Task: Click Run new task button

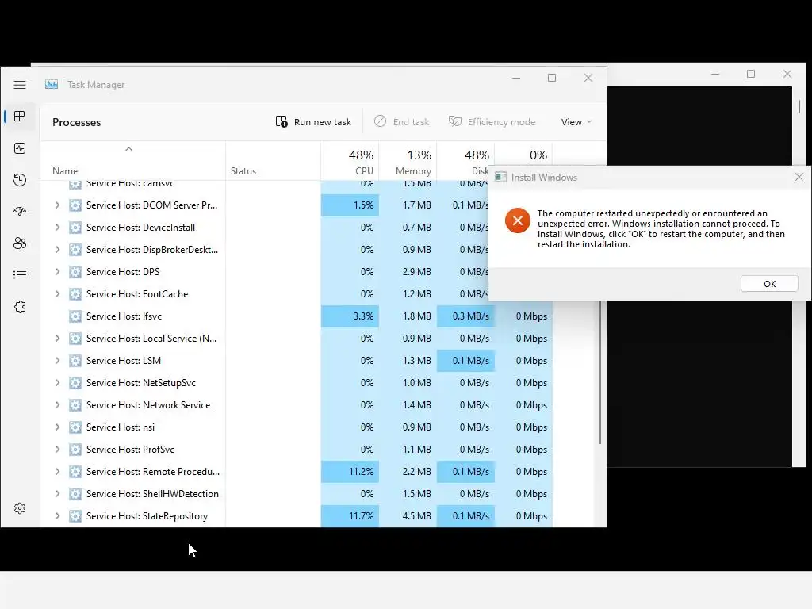Action: tap(313, 121)
